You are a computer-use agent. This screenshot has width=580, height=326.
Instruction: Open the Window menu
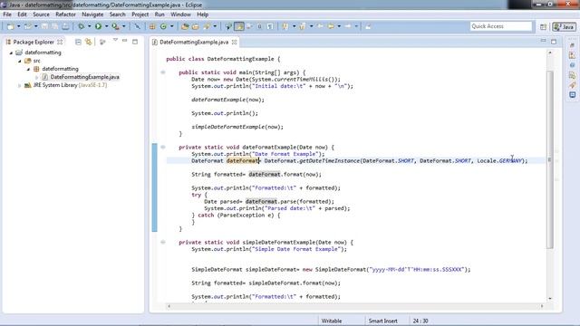point(180,14)
